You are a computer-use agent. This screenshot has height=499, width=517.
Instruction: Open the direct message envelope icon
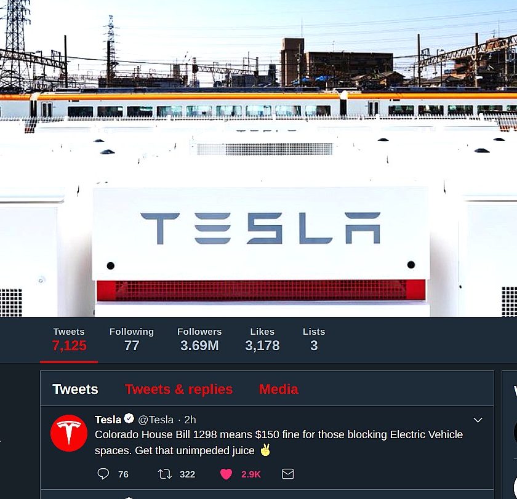pos(288,474)
